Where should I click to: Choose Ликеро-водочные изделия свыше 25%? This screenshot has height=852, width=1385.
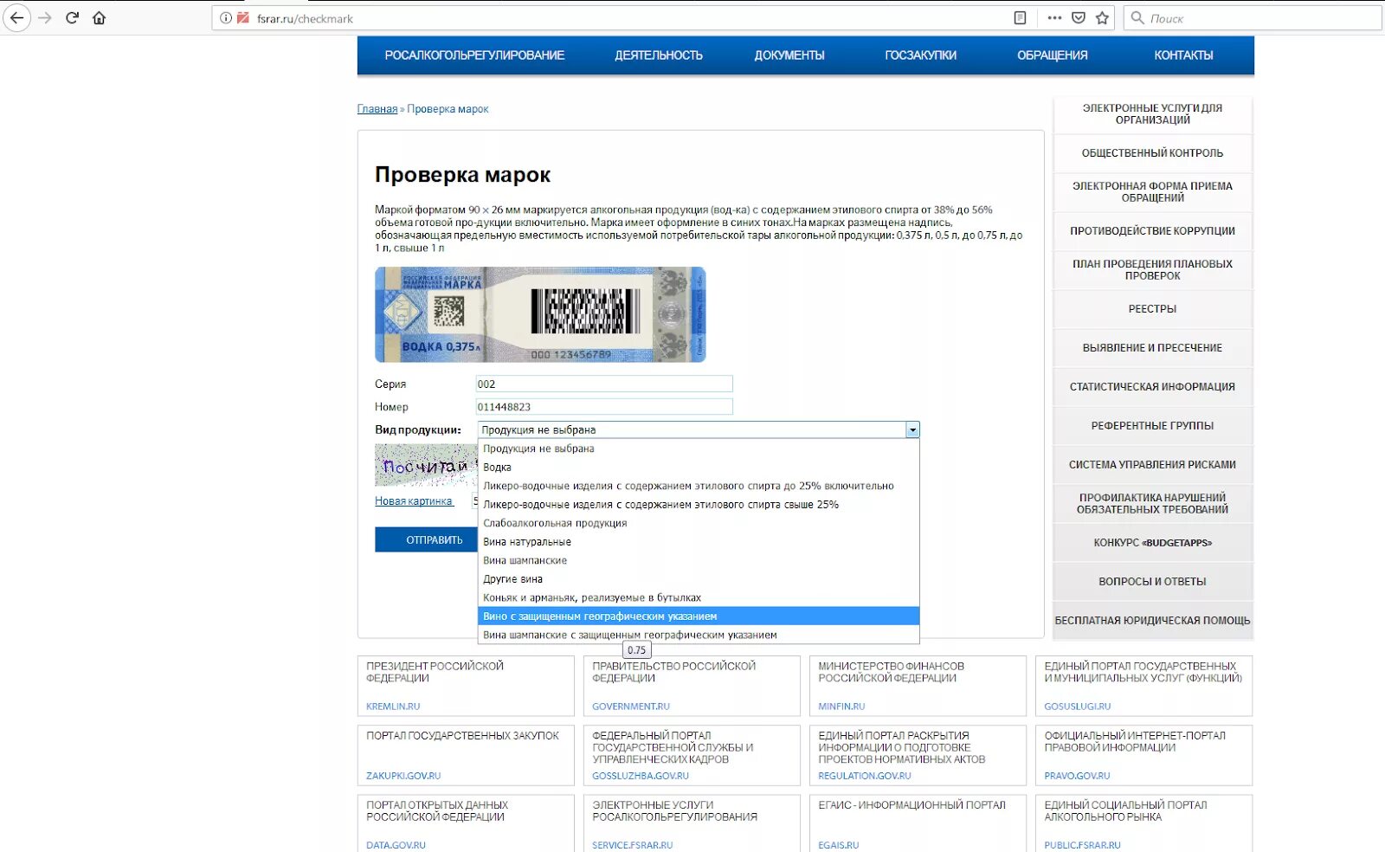pos(699,505)
